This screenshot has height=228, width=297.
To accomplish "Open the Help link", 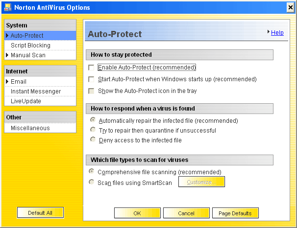I will (277, 33).
